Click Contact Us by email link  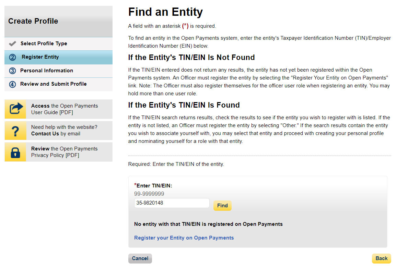click(x=45, y=134)
